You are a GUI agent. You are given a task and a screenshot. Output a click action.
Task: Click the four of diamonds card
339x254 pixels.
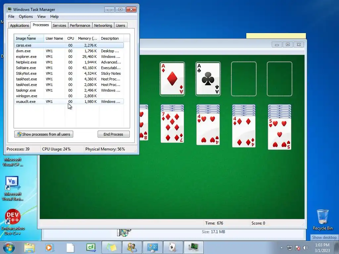[x=244, y=132]
